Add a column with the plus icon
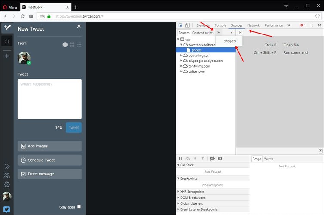 point(7,56)
